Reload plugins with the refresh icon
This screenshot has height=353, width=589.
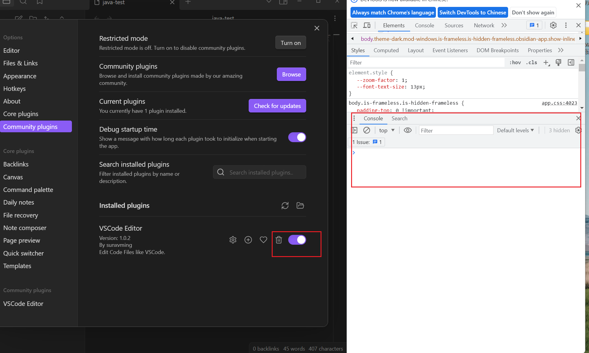pyautogui.click(x=285, y=205)
